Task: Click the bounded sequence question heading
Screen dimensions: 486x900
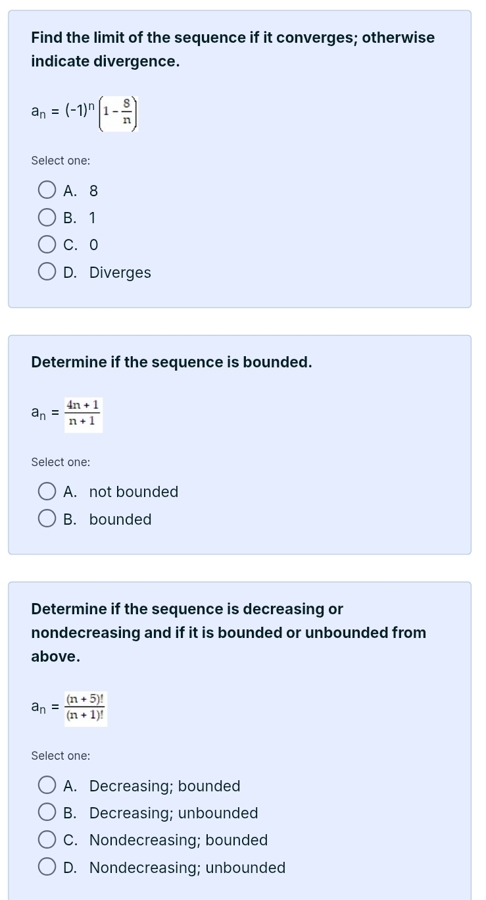Action: (172, 361)
